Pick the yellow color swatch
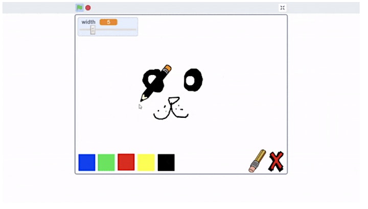Image resolution: width=368 pixels, height=209 pixels. point(146,163)
